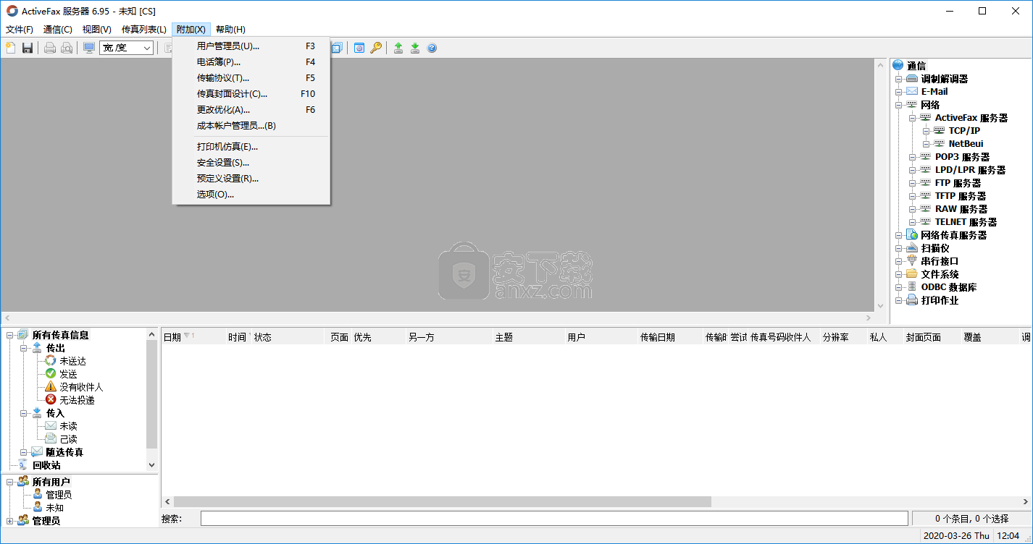Click the key icon in toolbar
This screenshot has width=1033, height=544.
pyautogui.click(x=376, y=48)
